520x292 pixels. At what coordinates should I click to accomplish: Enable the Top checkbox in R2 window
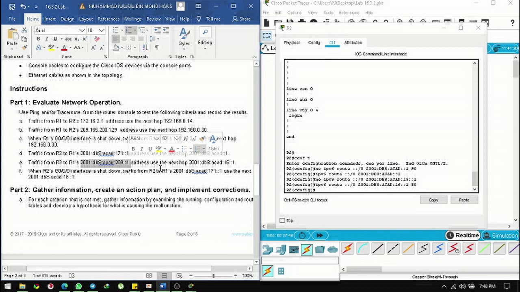click(282, 221)
